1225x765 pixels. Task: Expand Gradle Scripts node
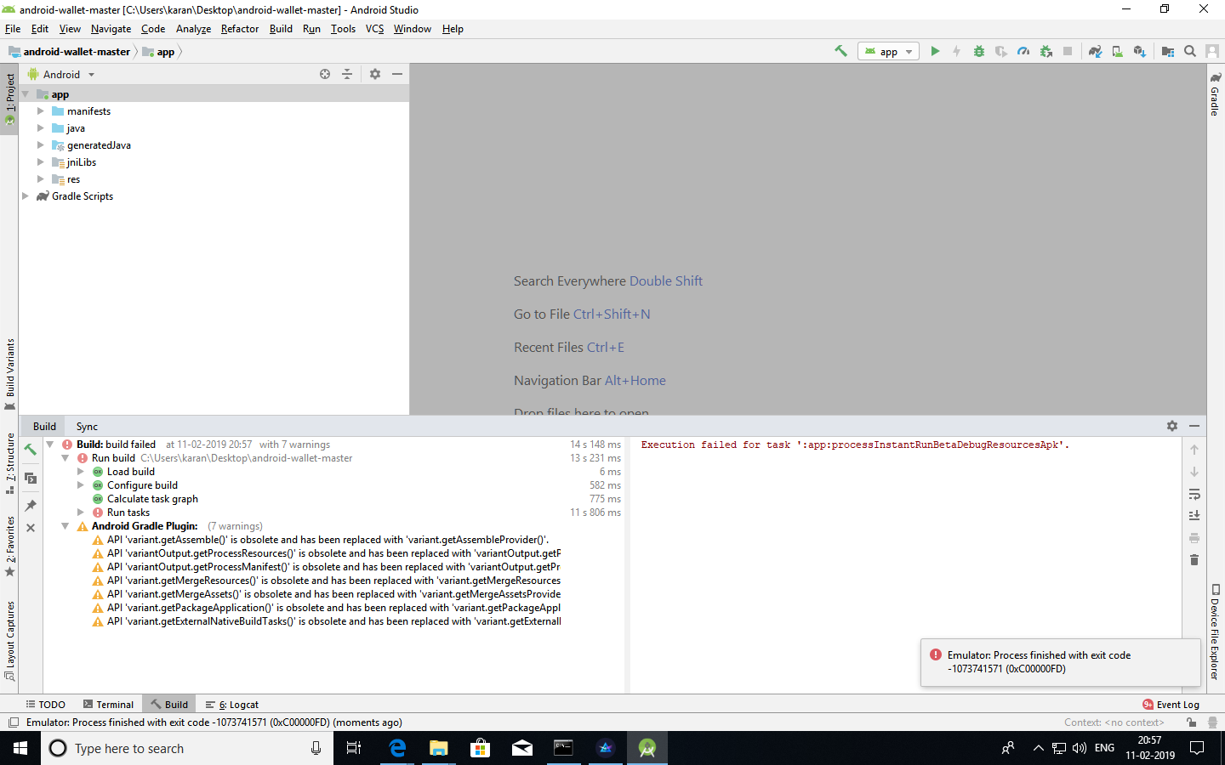[x=26, y=196]
